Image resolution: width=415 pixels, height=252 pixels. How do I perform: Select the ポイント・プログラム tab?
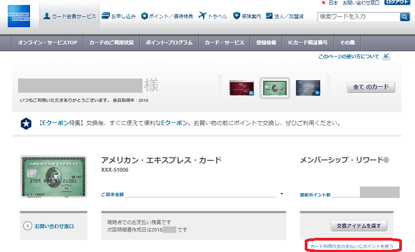(x=169, y=43)
